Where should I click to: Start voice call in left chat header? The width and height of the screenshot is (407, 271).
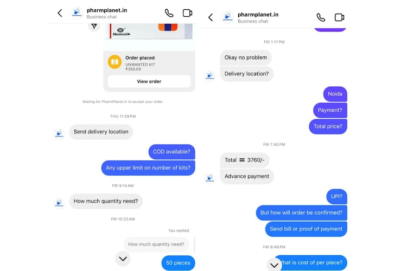coord(169,13)
